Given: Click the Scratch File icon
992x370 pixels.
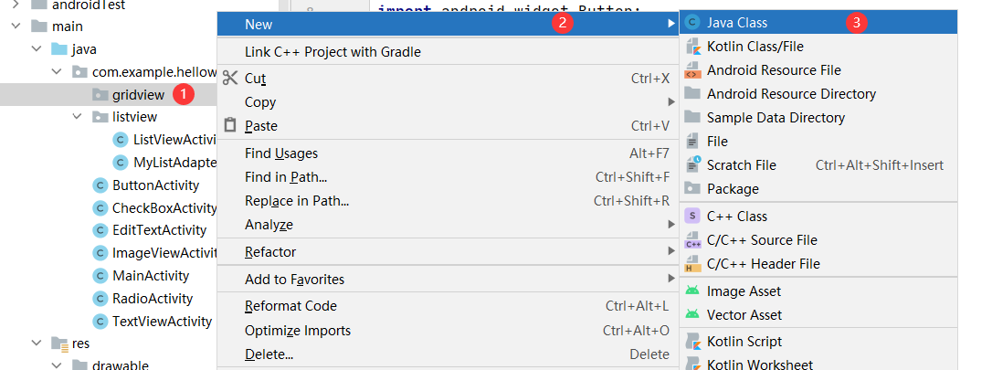Looking at the screenshot, I should tap(692, 165).
